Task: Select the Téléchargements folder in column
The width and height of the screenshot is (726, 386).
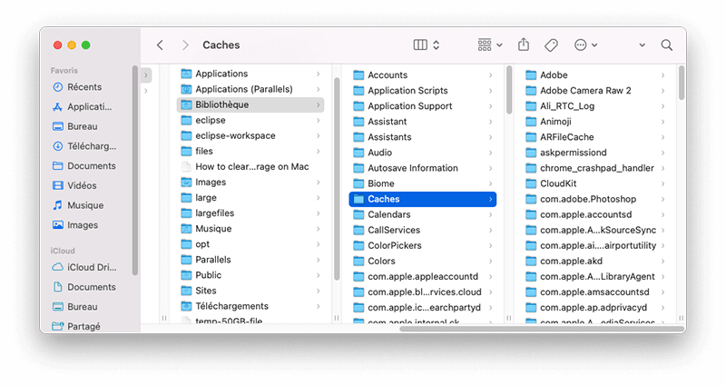Action: tap(250, 306)
